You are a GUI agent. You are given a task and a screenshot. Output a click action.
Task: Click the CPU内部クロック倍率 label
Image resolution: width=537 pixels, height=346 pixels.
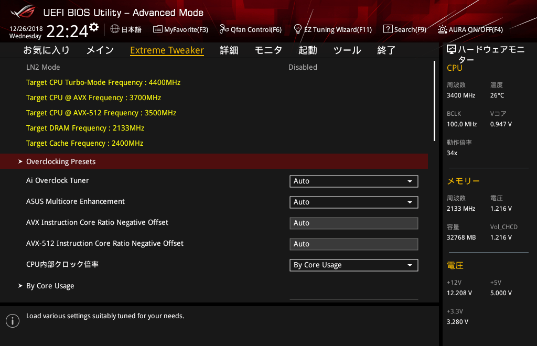coord(62,264)
